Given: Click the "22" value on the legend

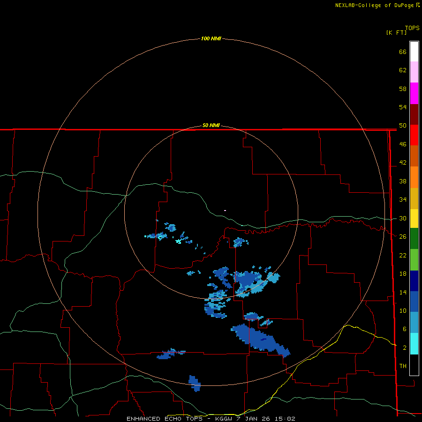Looking at the screenshot, I should [403, 255].
